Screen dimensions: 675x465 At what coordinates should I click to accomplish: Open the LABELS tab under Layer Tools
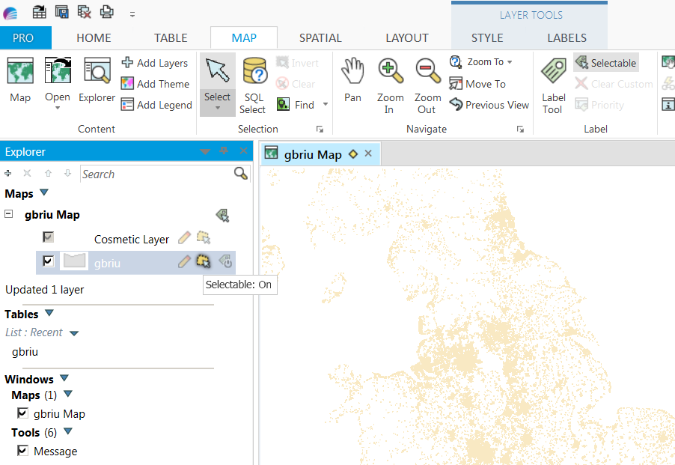click(566, 37)
